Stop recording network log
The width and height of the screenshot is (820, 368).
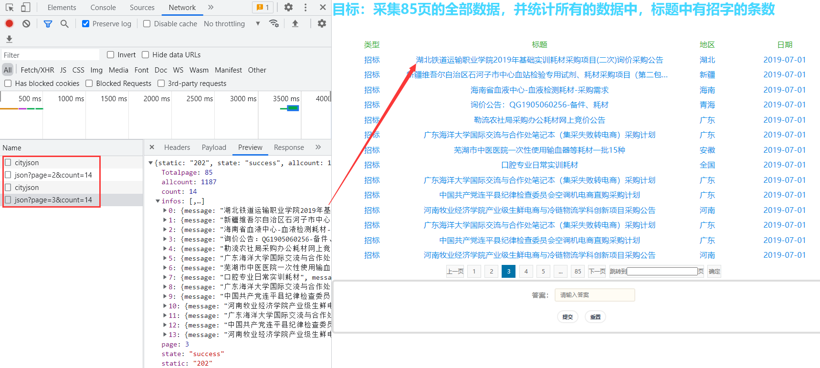point(9,23)
